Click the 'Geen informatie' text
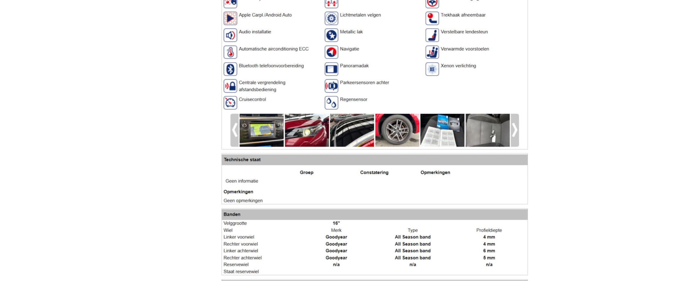 [242, 181]
